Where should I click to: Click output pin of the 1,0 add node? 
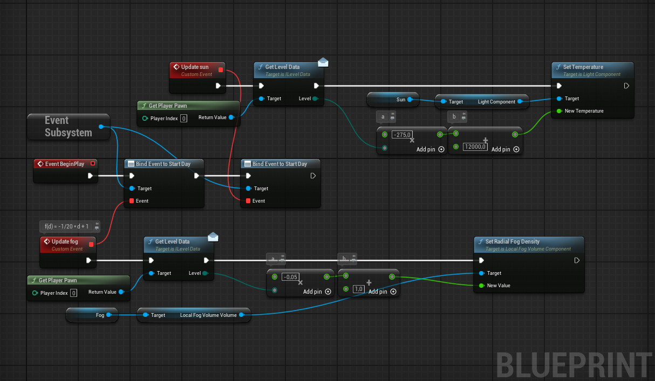click(392, 276)
